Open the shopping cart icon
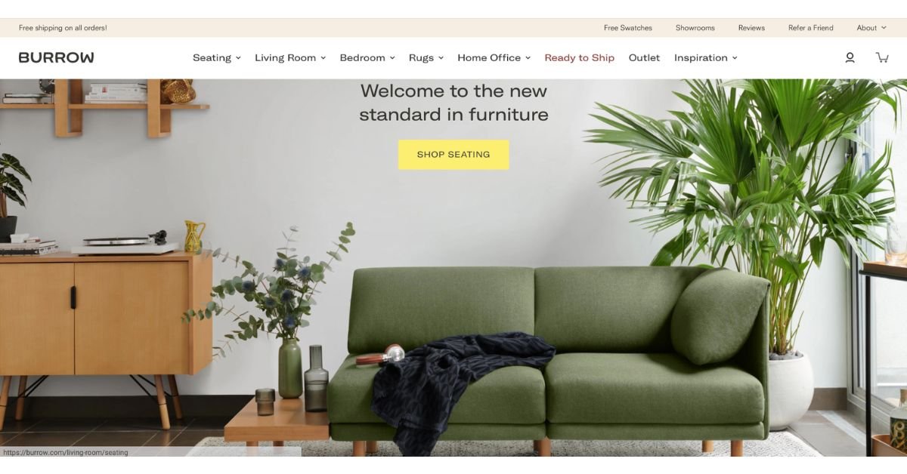This screenshot has height=474, width=907. 881,57
